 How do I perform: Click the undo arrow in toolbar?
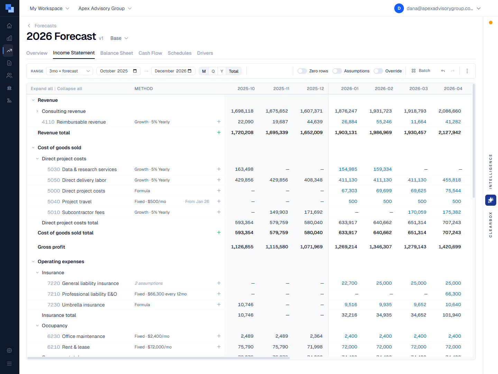(443, 71)
